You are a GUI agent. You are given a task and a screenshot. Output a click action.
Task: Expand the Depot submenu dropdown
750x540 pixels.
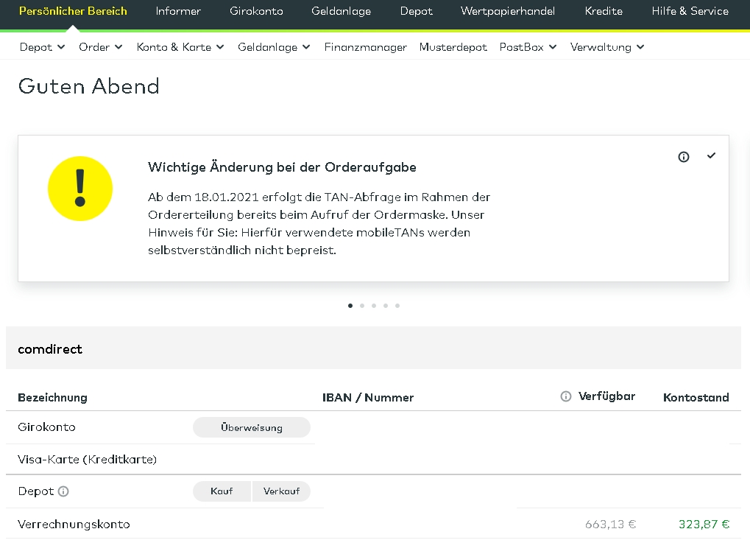(x=42, y=47)
